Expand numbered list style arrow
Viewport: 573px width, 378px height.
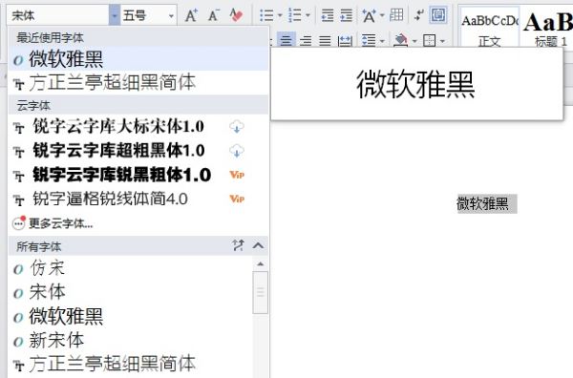(x=308, y=15)
